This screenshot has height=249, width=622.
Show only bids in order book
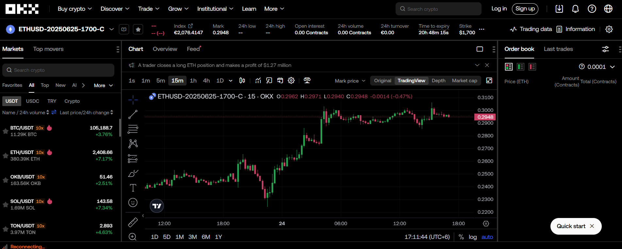[x=521, y=67]
